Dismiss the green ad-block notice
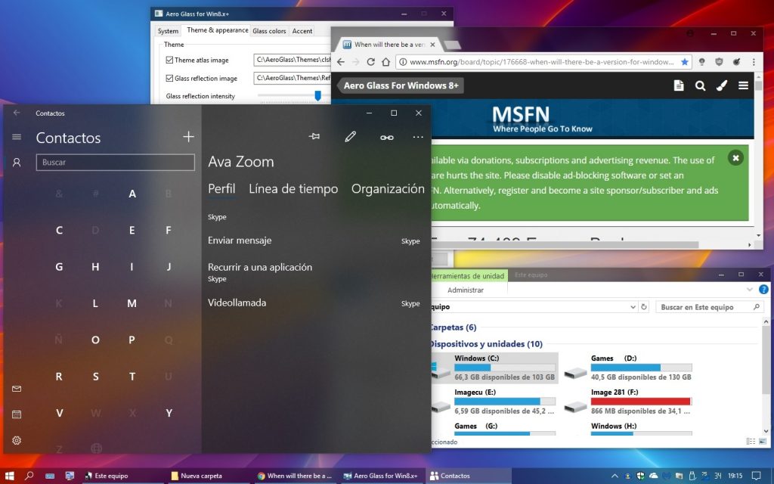 tap(735, 157)
